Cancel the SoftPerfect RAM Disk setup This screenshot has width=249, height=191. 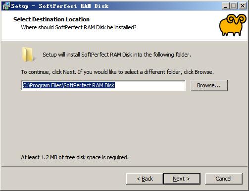[x=224, y=179]
